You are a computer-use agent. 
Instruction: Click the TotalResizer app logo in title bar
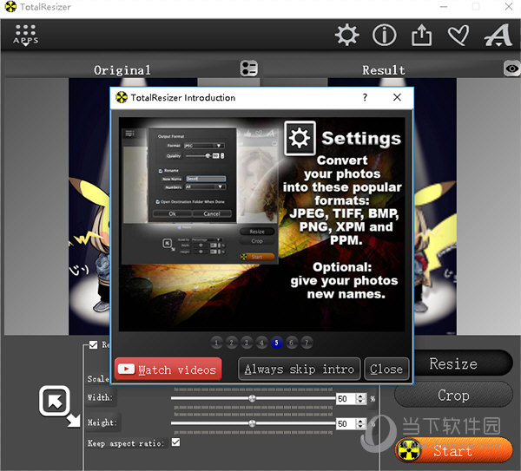coord(10,7)
